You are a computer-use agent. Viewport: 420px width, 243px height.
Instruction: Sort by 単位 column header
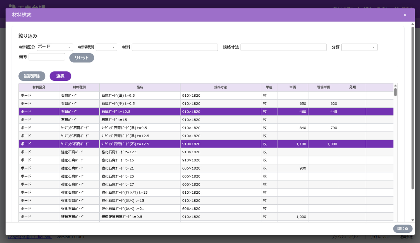pyautogui.click(x=269, y=87)
